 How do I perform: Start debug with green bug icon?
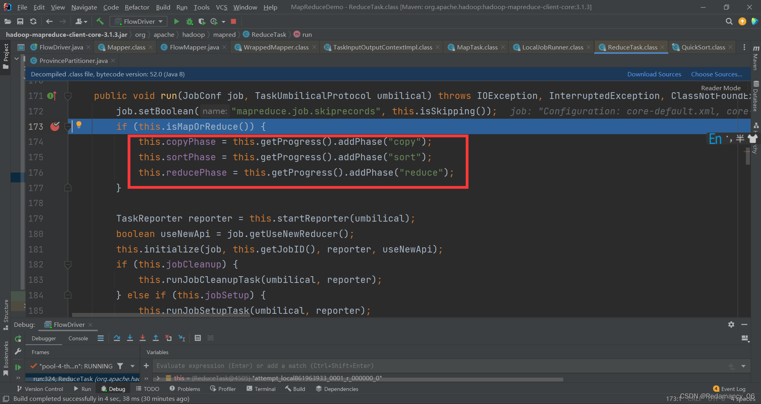(x=189, y=21)
